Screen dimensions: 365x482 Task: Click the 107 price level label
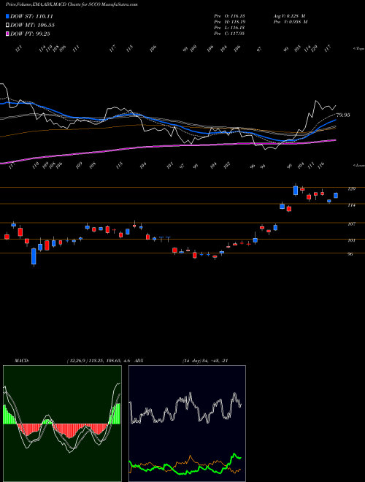[x=351, y=224]
